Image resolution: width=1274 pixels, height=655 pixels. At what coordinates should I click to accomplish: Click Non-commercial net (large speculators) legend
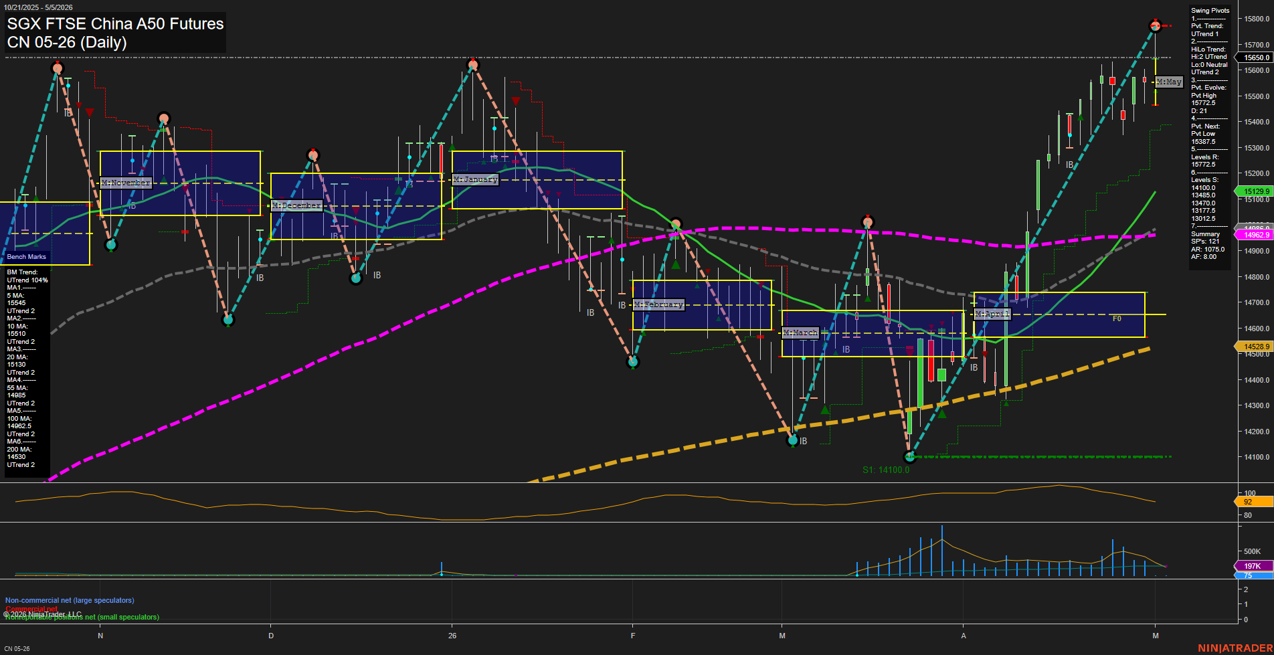70,600
